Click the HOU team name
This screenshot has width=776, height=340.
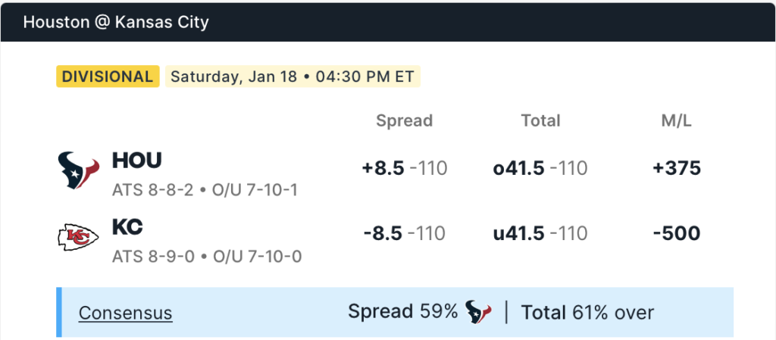[137, 161]
